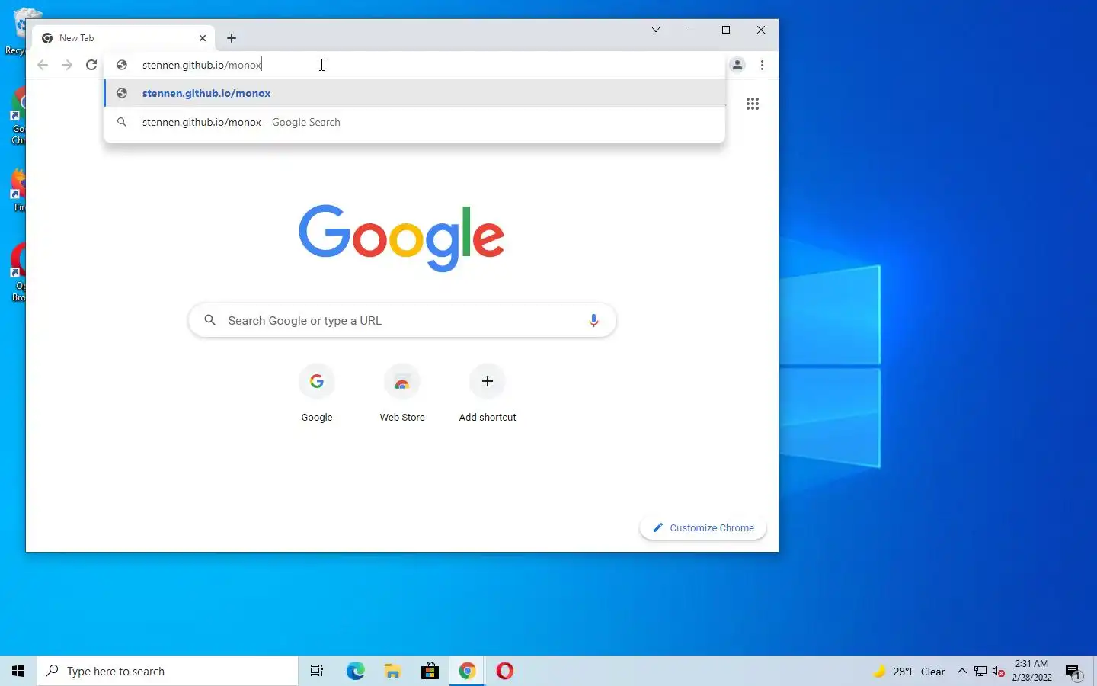Open the Chrome profile avatar icon
The height and width of the screenshot is (686, 1097).
tap(737, 65)
